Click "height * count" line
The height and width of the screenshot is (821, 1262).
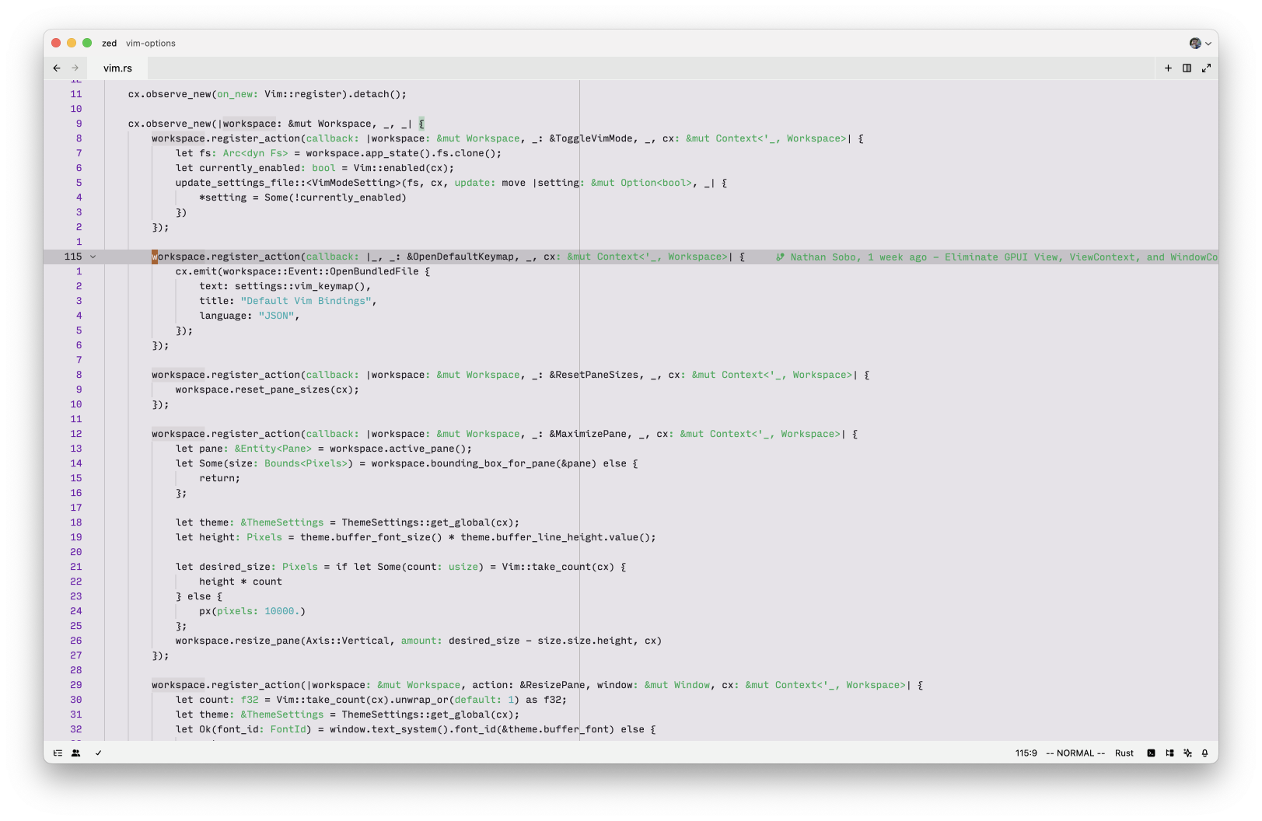[x=240, y=582]
